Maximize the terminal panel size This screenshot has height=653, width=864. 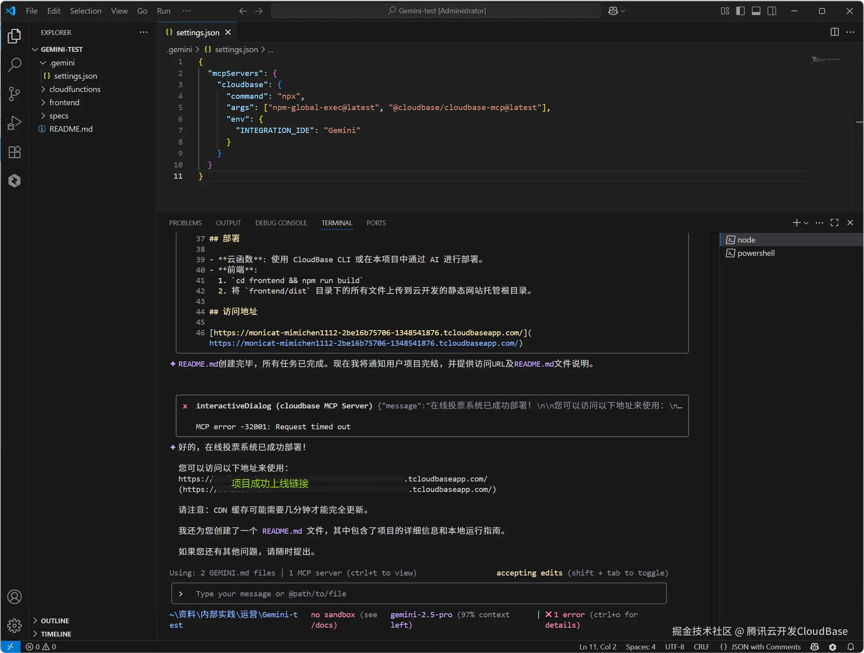pyautogui.click(x=834, y=222)
